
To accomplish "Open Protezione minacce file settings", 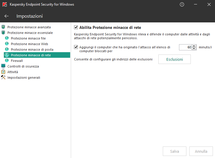I will 28,38.
